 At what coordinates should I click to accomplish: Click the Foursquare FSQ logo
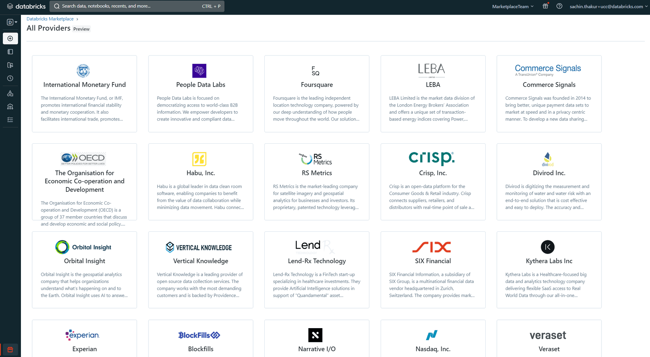pos(316,71)
